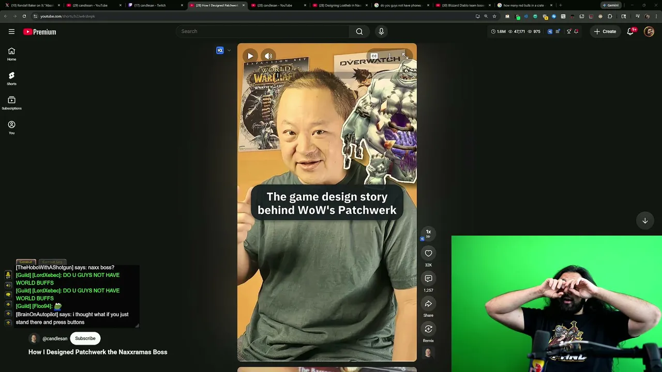Click the Create button

click(x=605, y=32)
